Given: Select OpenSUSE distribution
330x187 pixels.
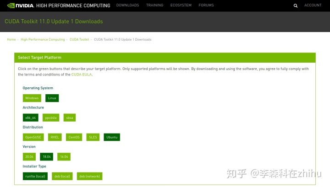Looking at the screenshot, I should 33,137.
